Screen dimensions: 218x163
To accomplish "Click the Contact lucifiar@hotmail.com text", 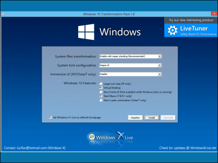I will pos(35,148).
